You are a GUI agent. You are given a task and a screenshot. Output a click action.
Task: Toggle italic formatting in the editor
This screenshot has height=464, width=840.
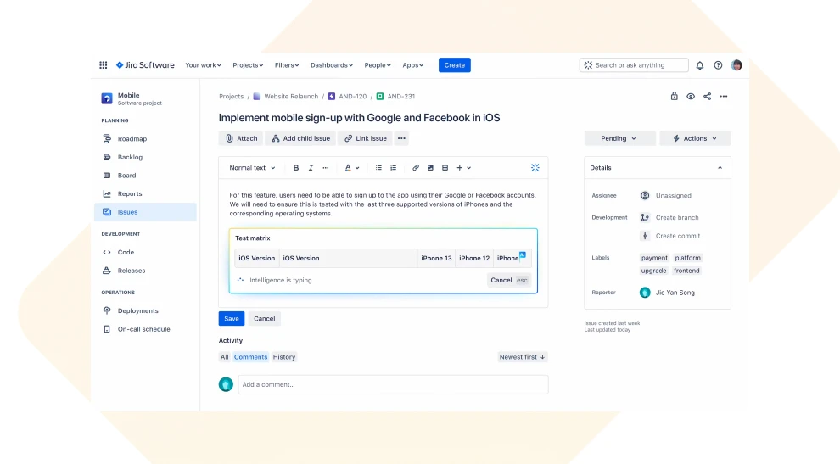[x=311, y=168]
